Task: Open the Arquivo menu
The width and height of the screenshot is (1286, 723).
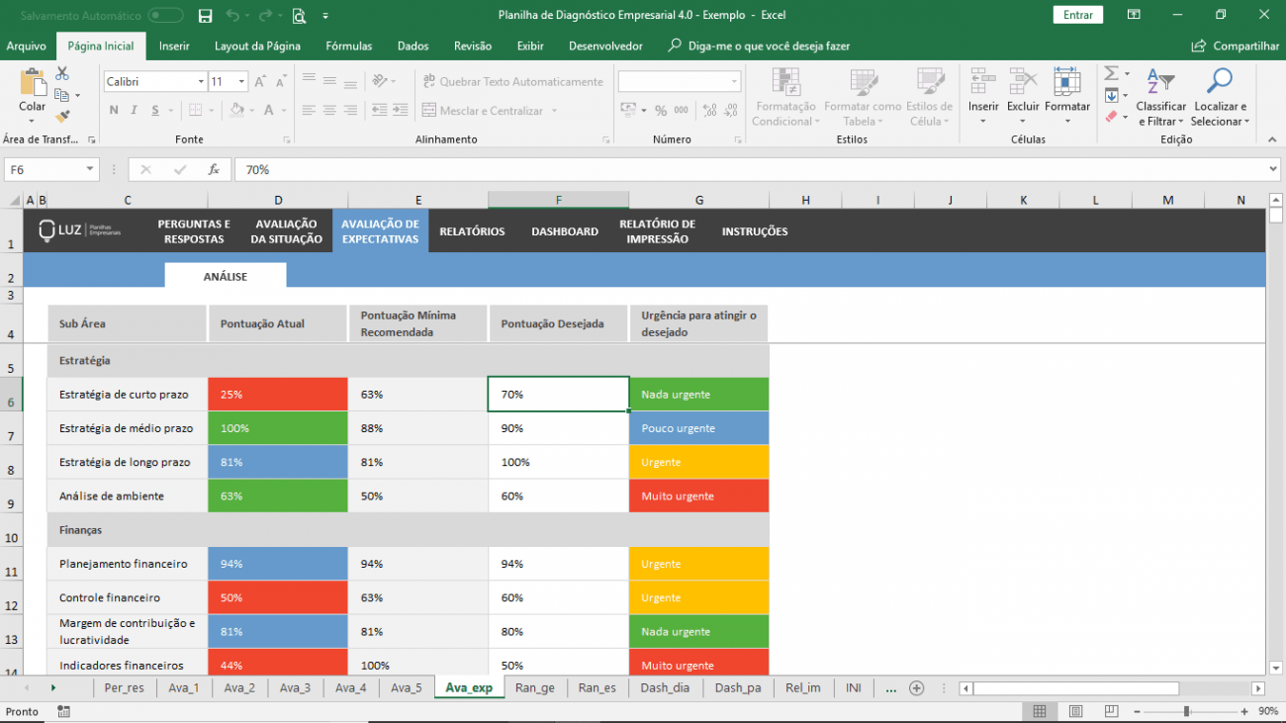Action: coord(27,45)
